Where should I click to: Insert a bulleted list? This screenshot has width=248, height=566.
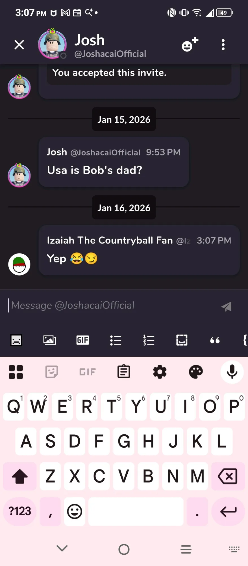point(116,340)
